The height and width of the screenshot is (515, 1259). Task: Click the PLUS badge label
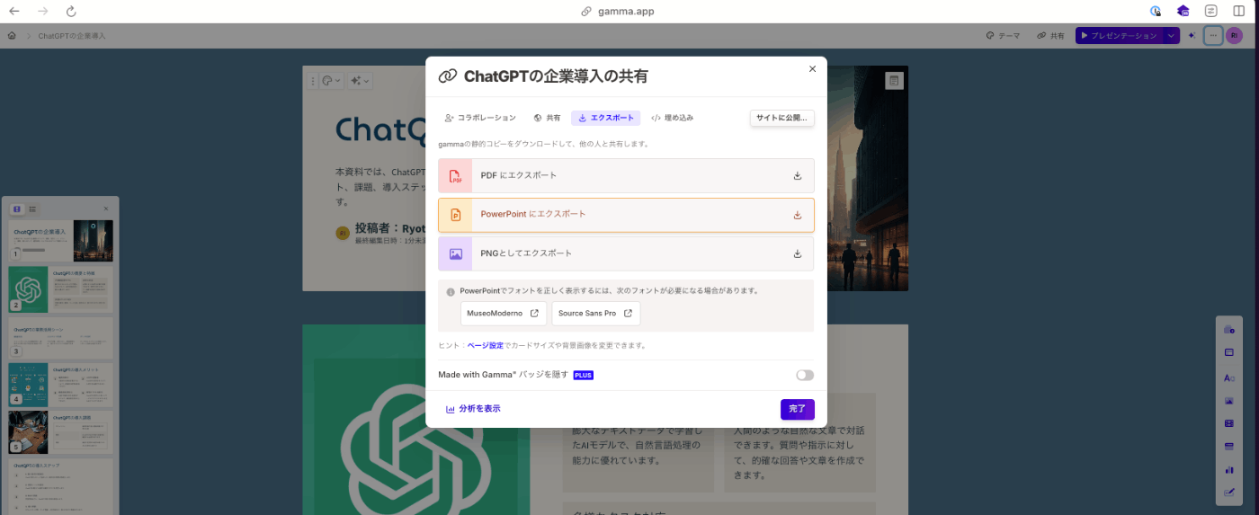pos(583,375)
